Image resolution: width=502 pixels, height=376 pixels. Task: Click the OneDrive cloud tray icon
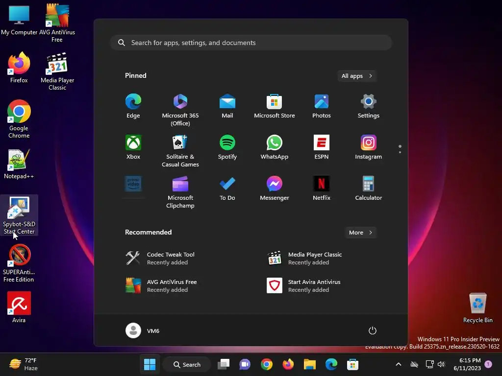[414, 364]
